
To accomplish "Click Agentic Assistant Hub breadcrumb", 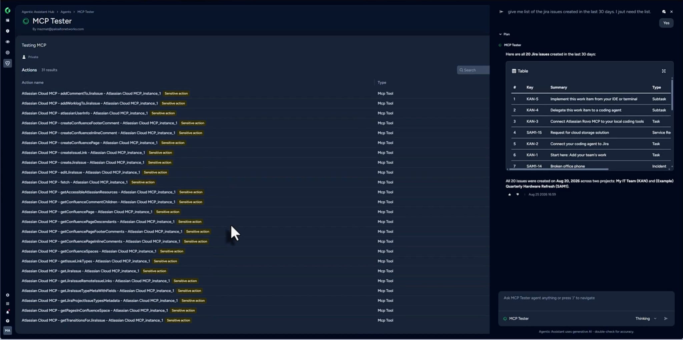I will coord(38,12).
